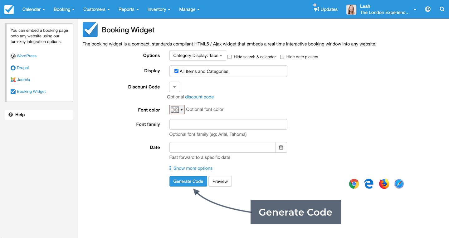449x238 pixels.
Task: Click The London Experience account name
Action: 385,12
